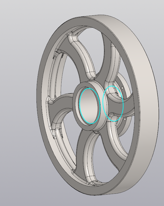Pick the spoke pointing straight down from the hub
Screen dimensions: 164x206
[x=80, y=151]
